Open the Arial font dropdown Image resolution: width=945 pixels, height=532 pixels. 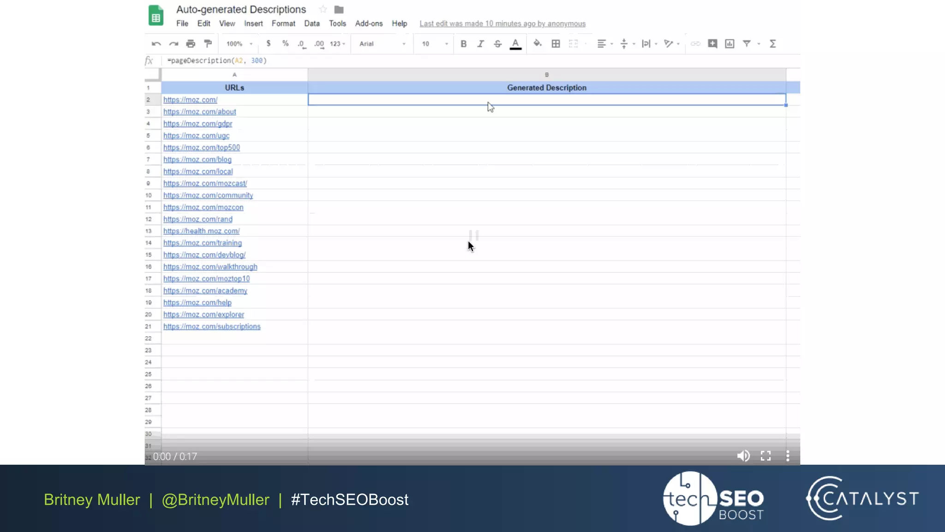(x=383, y=44)
